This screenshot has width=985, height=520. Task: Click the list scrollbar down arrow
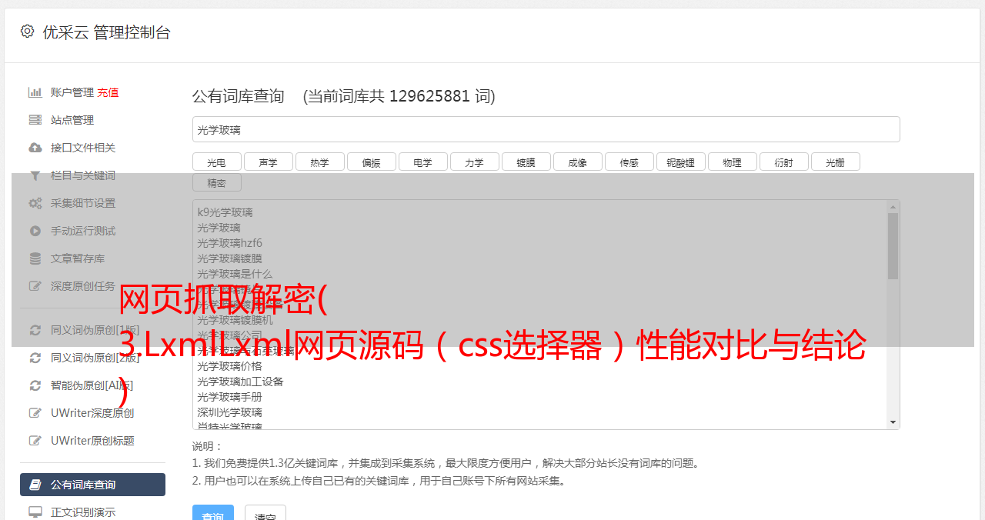(x=893, y=422)
